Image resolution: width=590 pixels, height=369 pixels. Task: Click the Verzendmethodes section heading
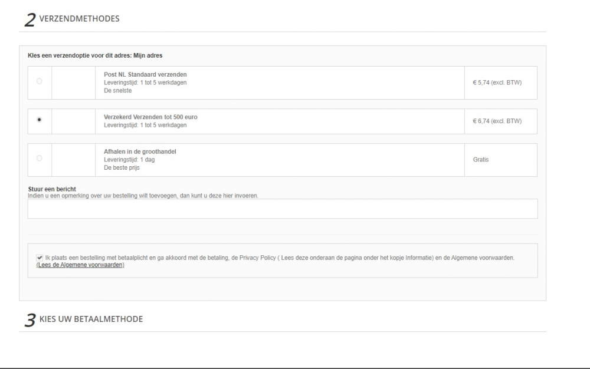click(x=80, y=19)
